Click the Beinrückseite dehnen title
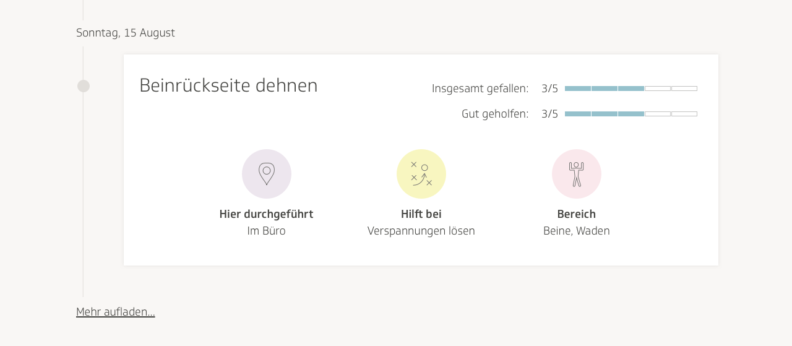Viewport: 792px width, 346px height. (228, 85)
